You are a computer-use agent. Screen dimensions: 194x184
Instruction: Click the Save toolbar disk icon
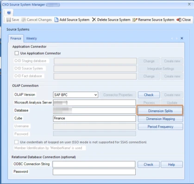(9, 20)
